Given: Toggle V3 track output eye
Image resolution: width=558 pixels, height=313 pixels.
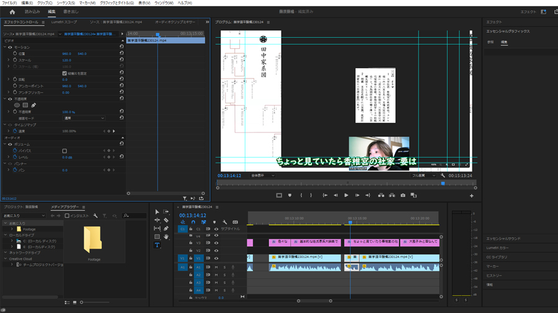Looking at the screenshot, I should click(x=216, y=242).
